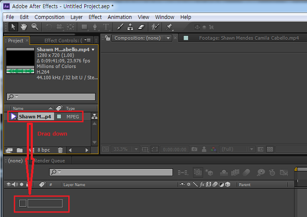307x217 pixels.
Task: Sort by the Name column arrow
Action: (x=51, y=108)
